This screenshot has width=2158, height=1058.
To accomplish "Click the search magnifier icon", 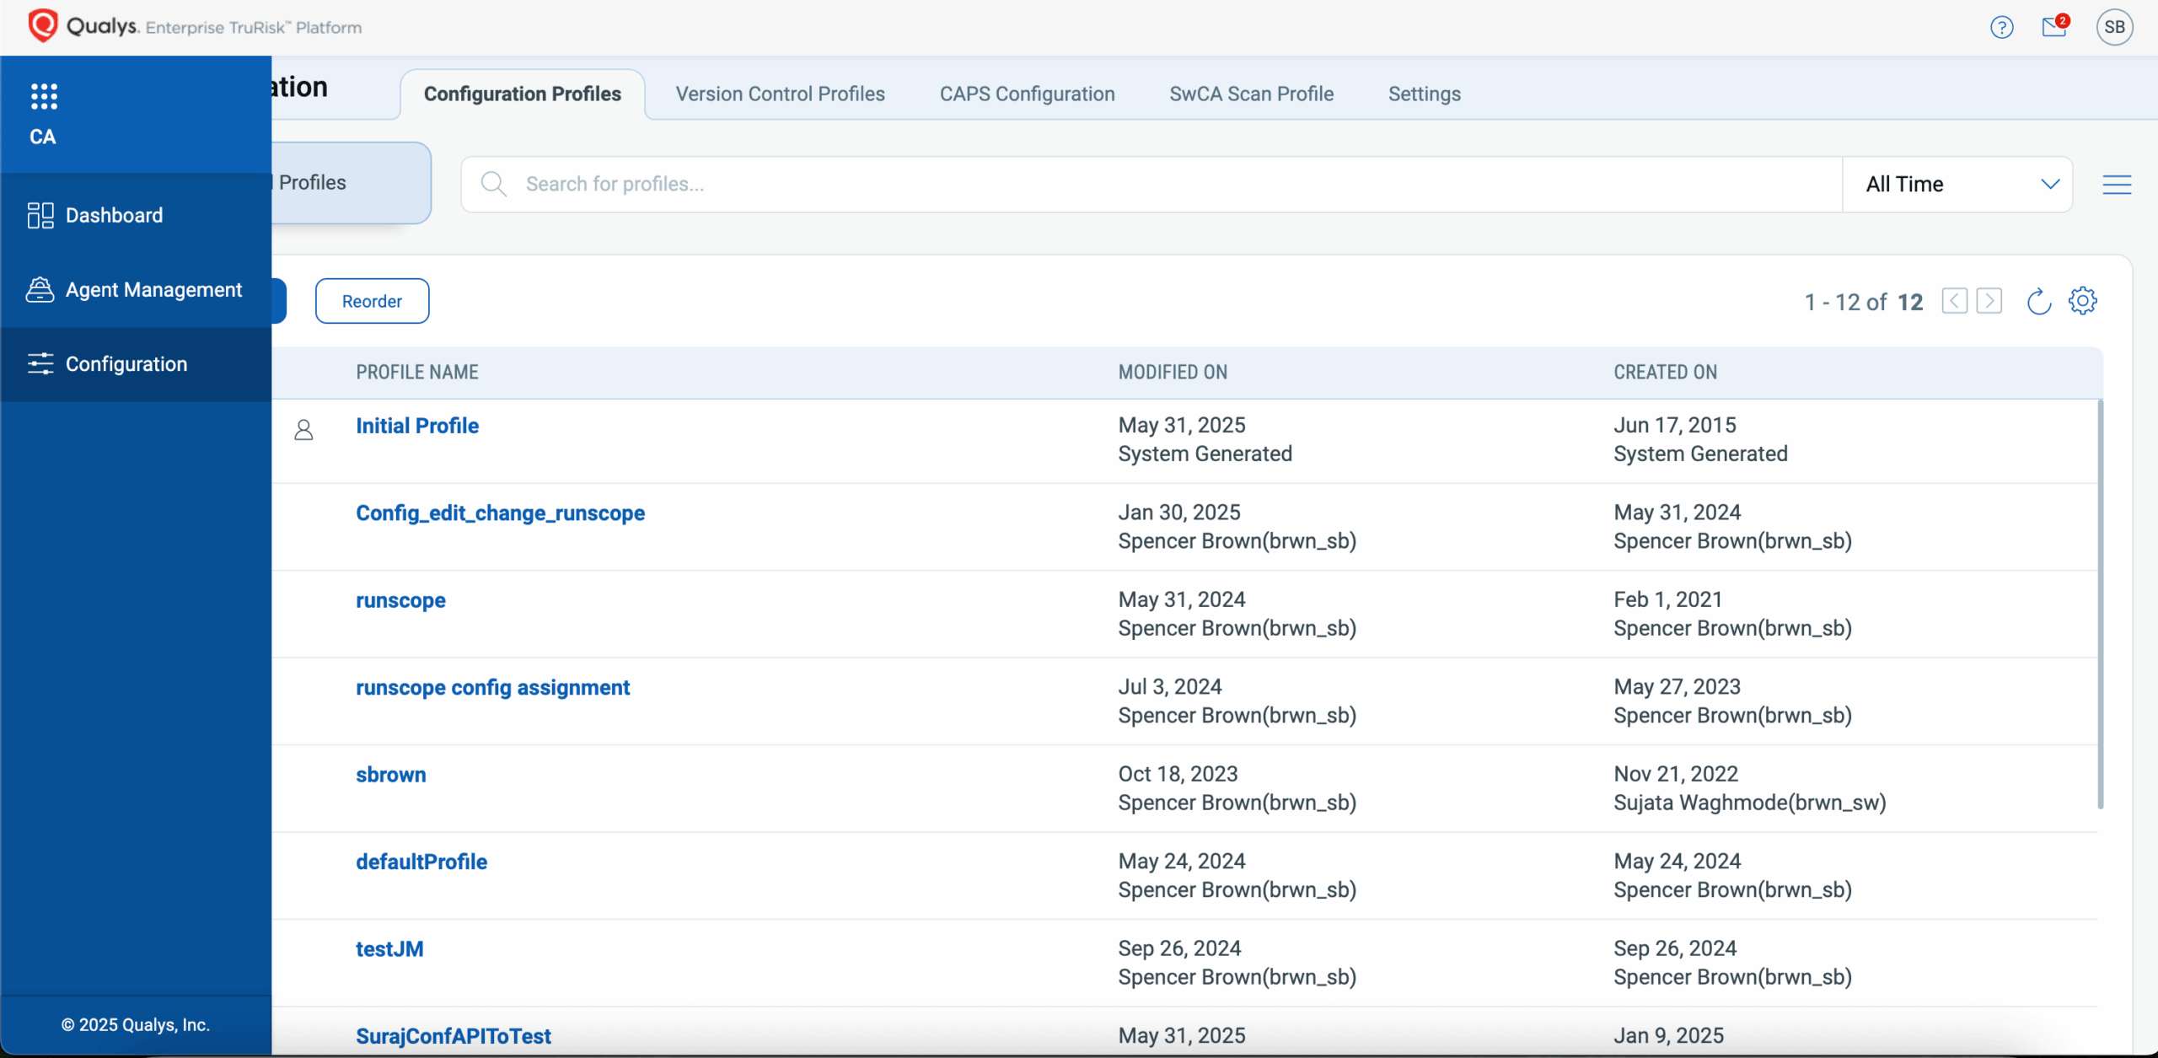I will point(493,184).
